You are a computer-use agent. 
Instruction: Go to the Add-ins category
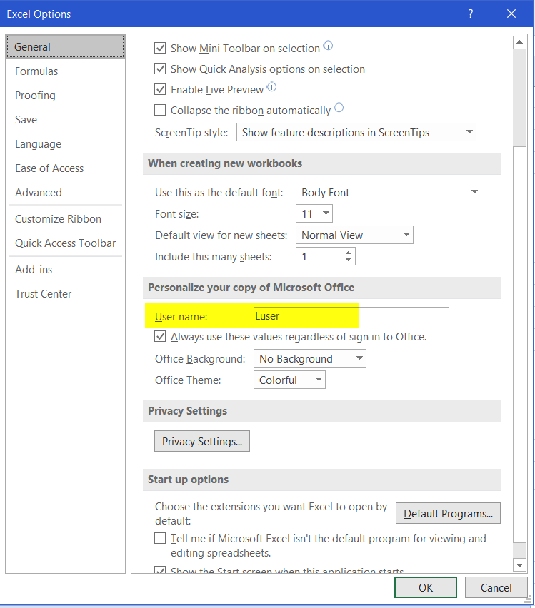tap(65, 270)
